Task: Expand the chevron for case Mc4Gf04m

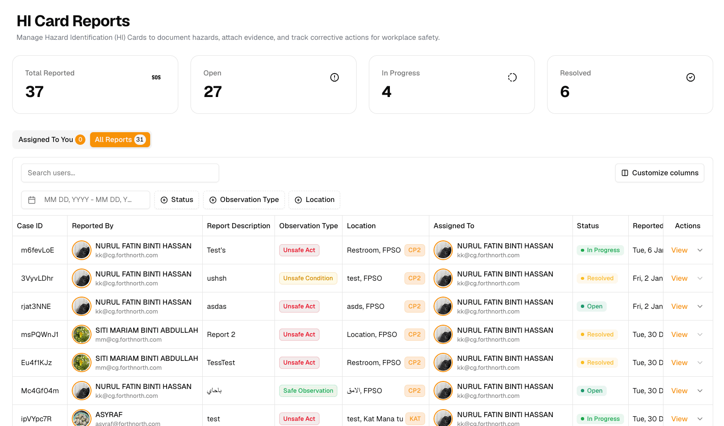Action: (x=700, y=391)
